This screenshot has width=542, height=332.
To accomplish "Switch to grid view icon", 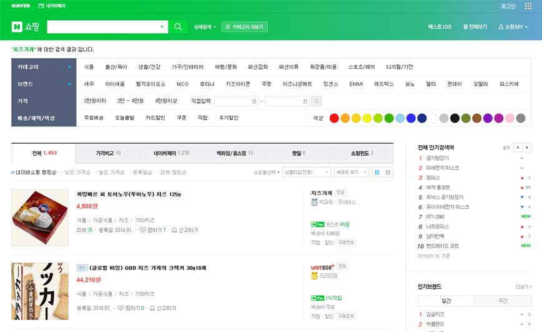I will click(388, 173).
